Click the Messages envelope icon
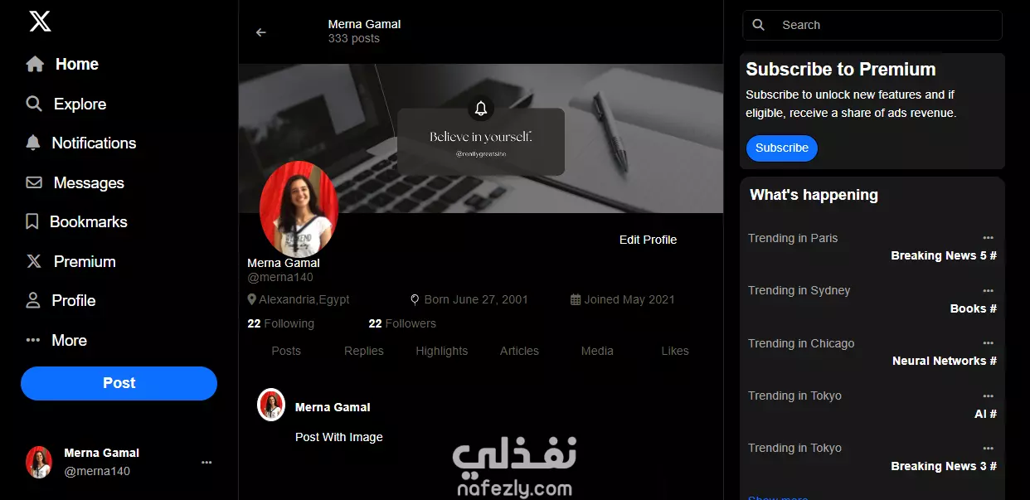The image size is (1030, 500). tap(34, 182)
